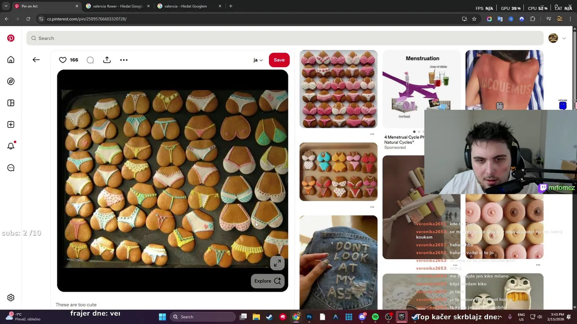Screen dimensions: 577x324
Task: Open Spotify from the taskbar
Action: (x=375, y=317)
